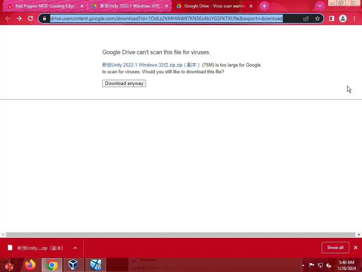The image size is (362, 272).
Task: Open the Chrome three-dot menu
Action: 354,18
